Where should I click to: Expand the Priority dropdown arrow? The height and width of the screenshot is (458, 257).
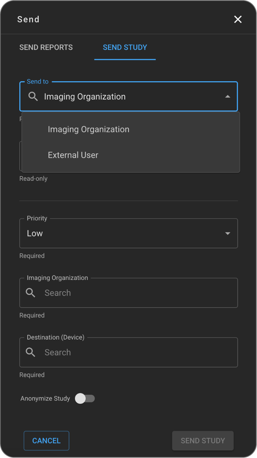click(228, 233)
